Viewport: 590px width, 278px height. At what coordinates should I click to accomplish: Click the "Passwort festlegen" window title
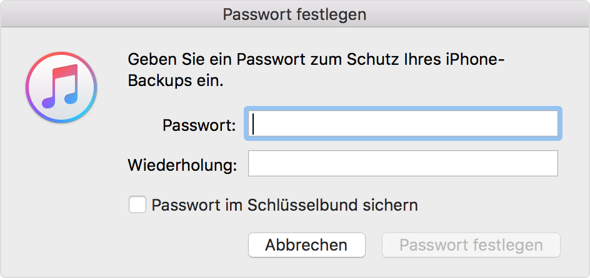click(294, 14)
